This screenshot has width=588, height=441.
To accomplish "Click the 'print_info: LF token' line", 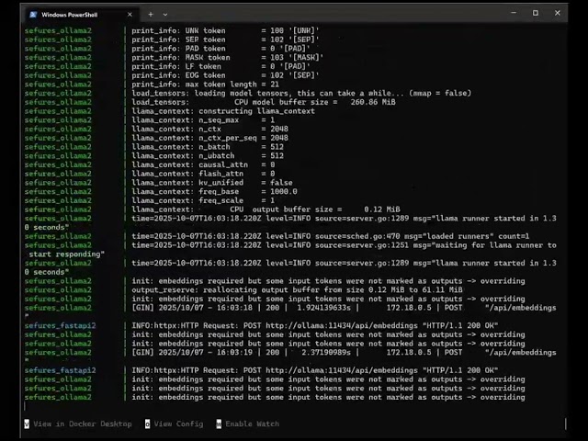I will click(220, 66).
